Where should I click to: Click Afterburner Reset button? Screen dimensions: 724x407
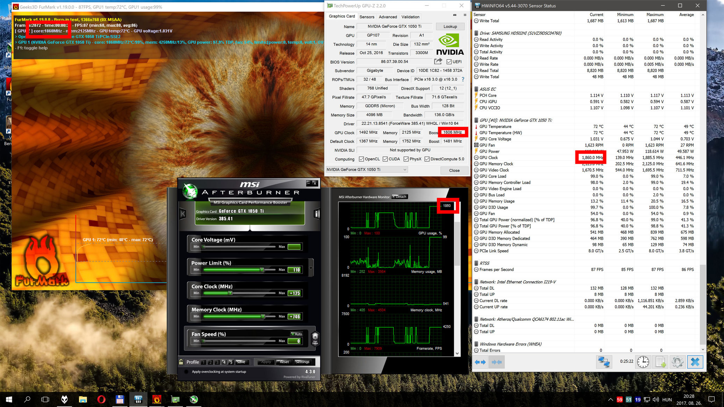point(284,362)
